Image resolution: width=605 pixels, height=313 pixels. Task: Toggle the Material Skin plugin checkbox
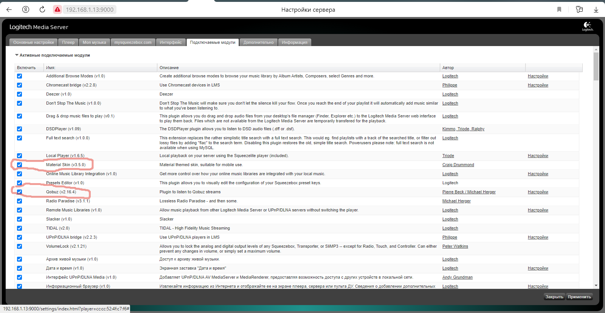click(19, 165)
